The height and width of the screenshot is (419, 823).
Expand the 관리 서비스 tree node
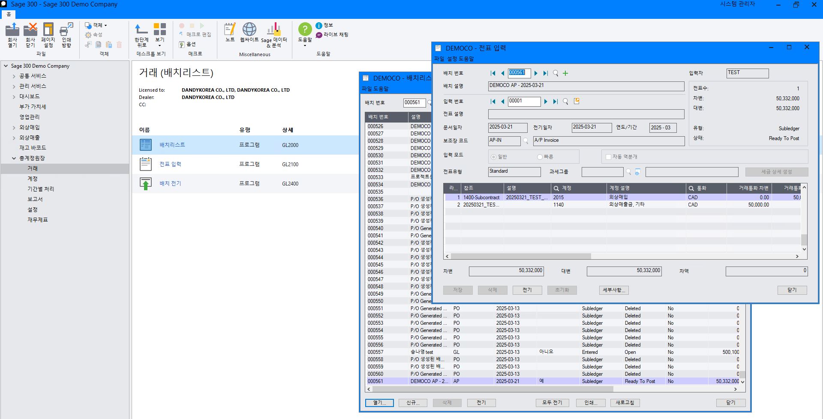coord(14,87)
